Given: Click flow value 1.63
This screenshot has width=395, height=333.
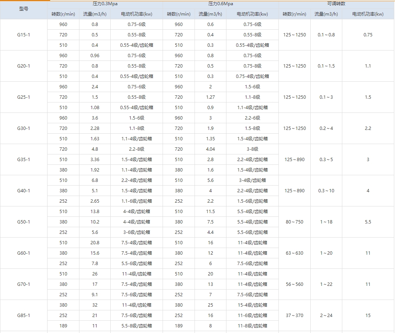Looking at the screenshot, I should click(95, 139).
